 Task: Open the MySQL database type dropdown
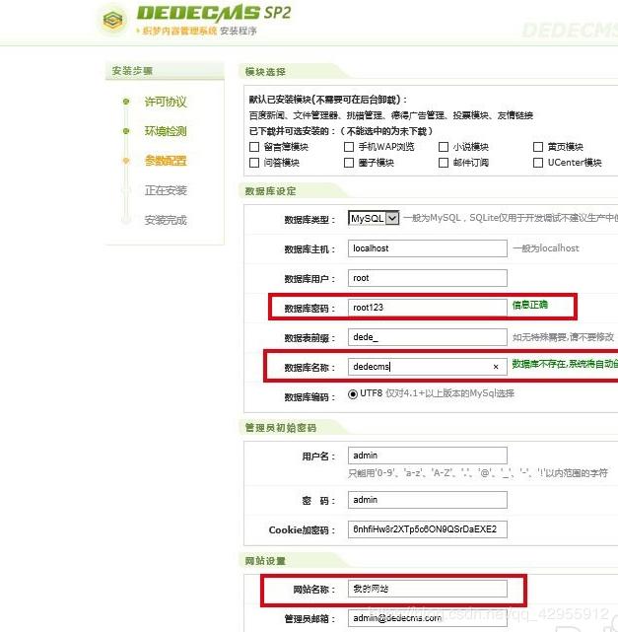tap(374, 219)
